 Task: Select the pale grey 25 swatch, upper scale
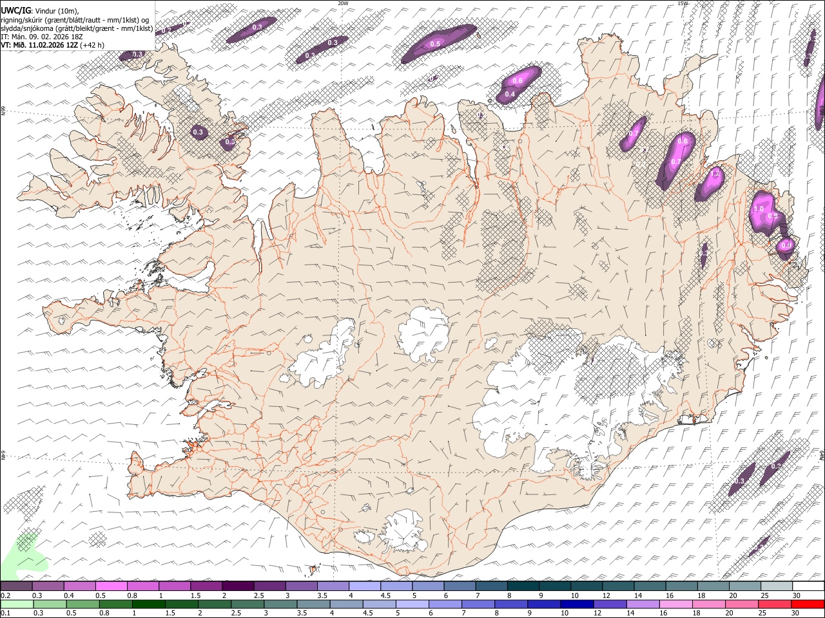point(777,586)
